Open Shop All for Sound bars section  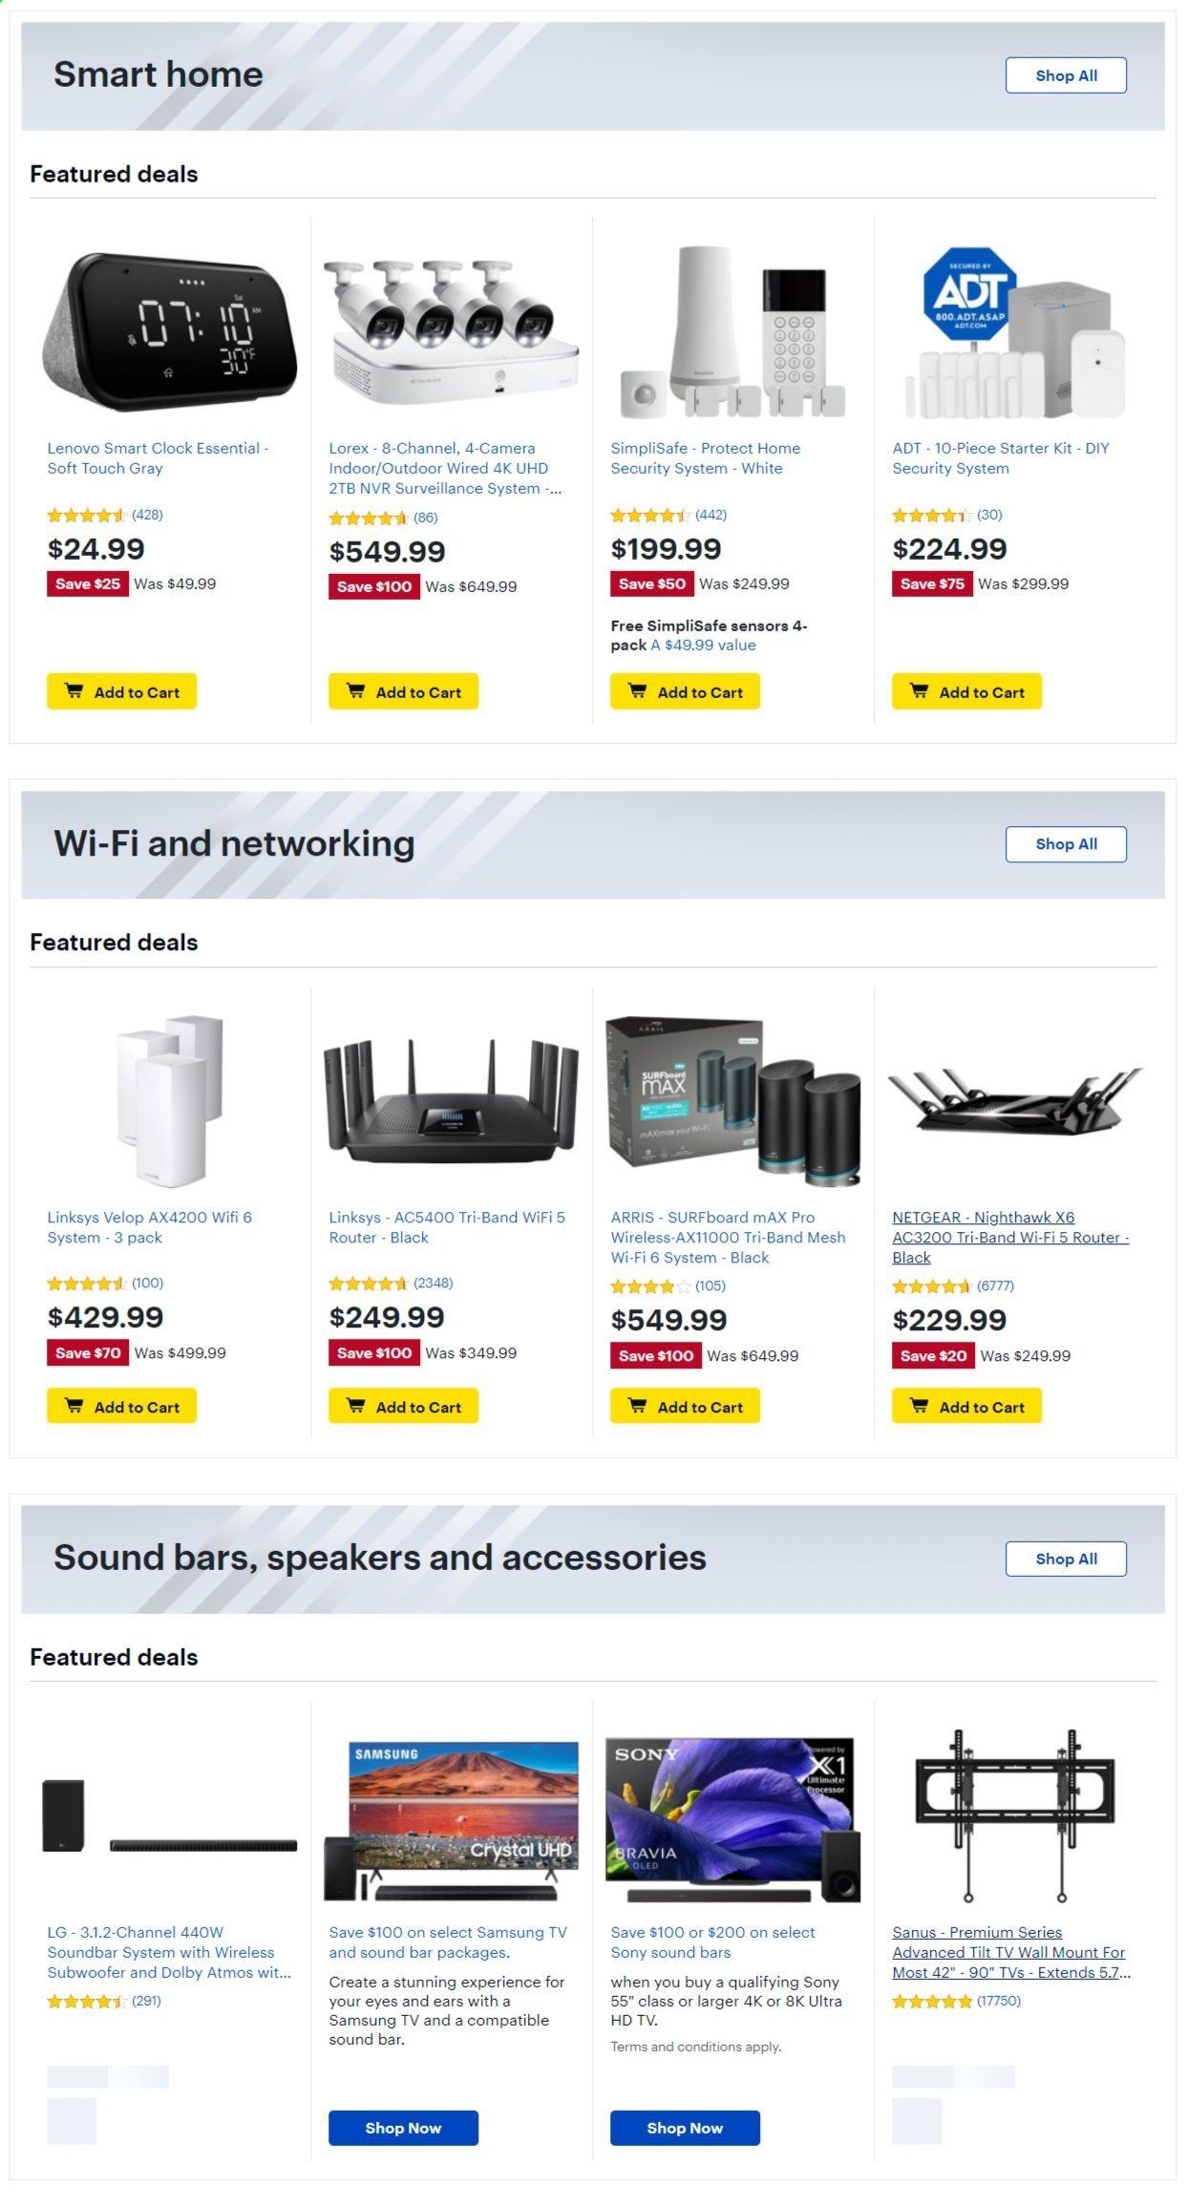[x=1066, y=1559]
